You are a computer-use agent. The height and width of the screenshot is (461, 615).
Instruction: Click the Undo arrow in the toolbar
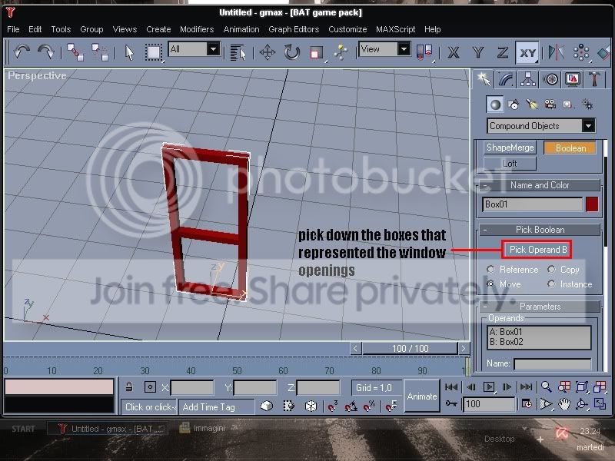(22, 51)
